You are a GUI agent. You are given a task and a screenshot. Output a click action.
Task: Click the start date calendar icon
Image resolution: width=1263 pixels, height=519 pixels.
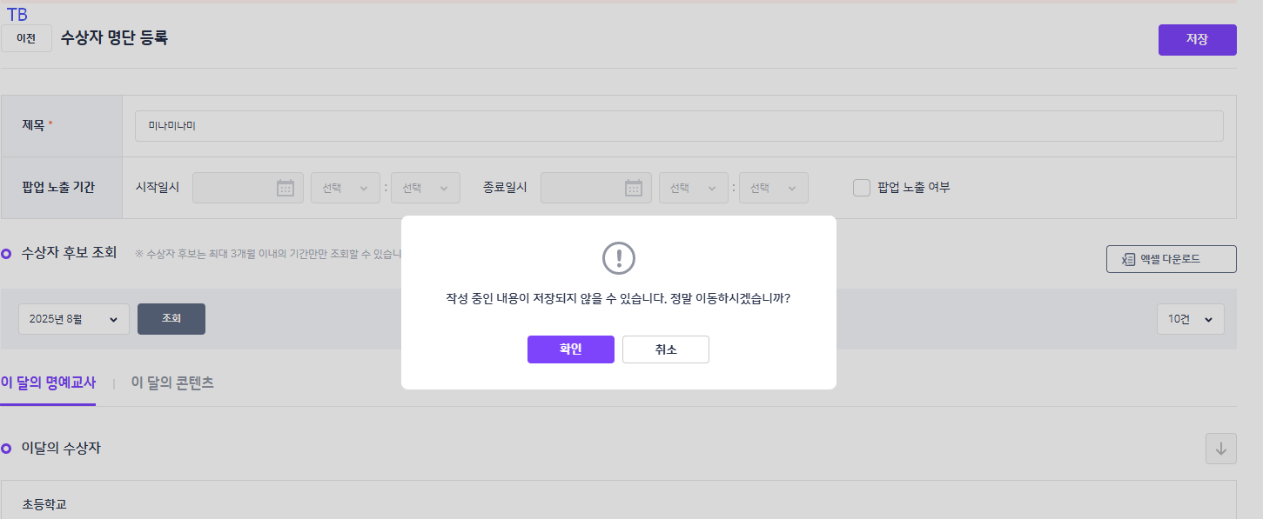[x=285, y=188]
